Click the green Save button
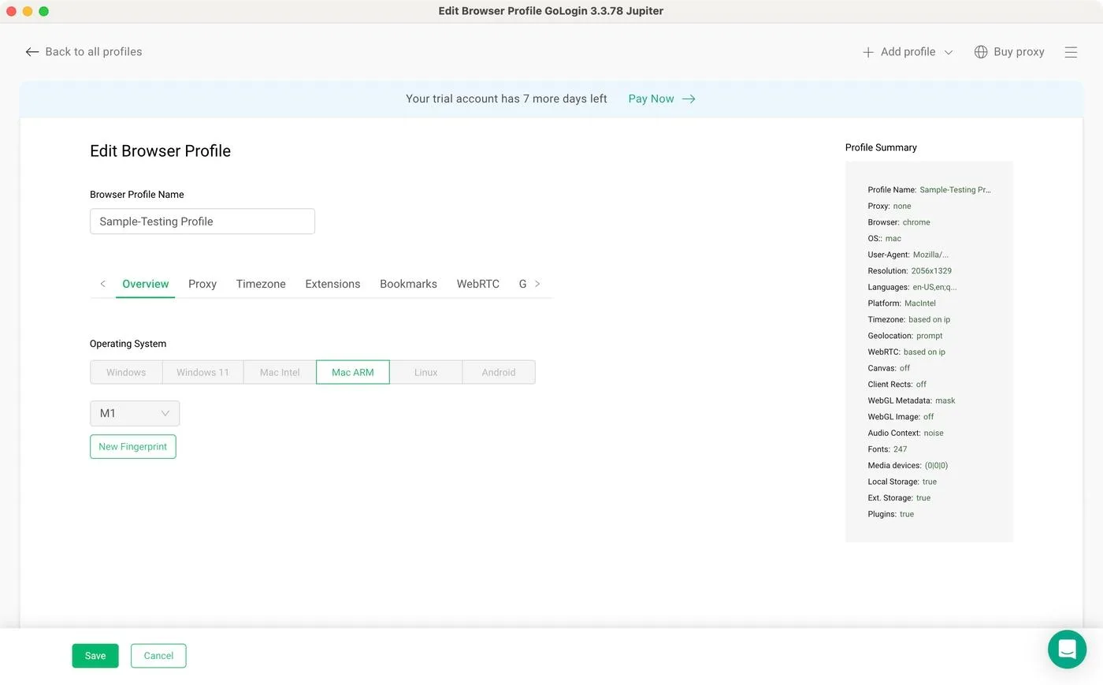This screenshot has width=1103, height=685. (95, 657)
